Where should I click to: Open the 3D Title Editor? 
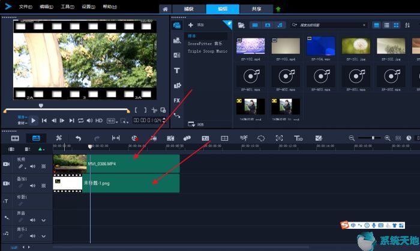[x=298, y=138]
